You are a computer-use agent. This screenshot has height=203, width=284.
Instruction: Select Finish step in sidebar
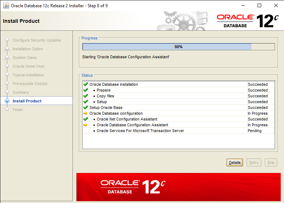coord(17,110)
